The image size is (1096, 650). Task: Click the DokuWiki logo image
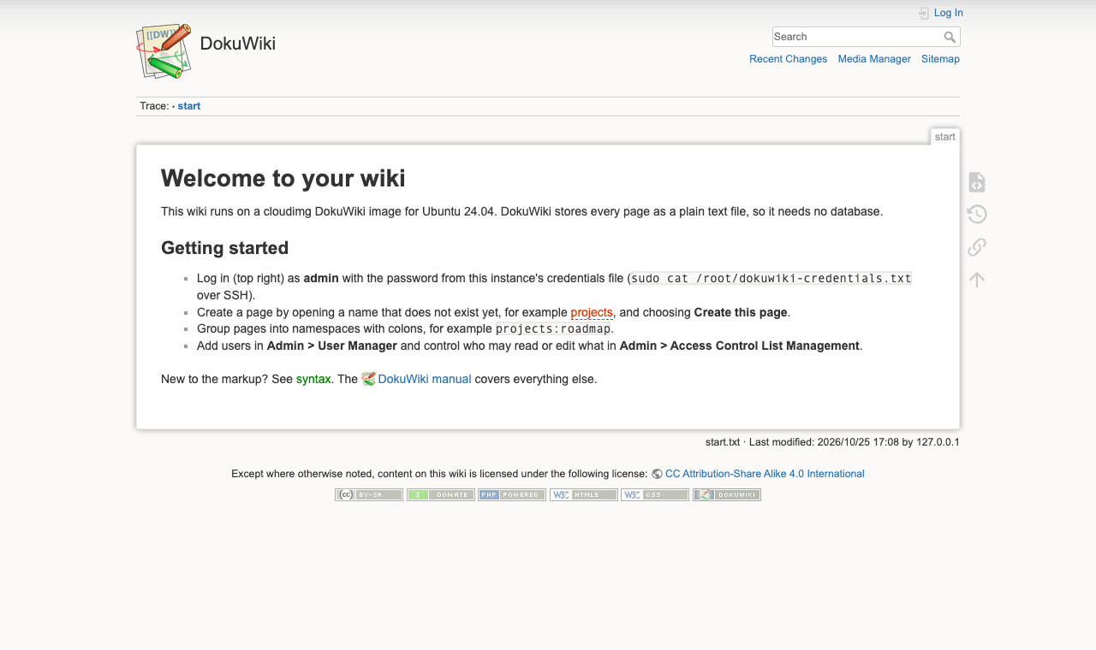point(164,51)
